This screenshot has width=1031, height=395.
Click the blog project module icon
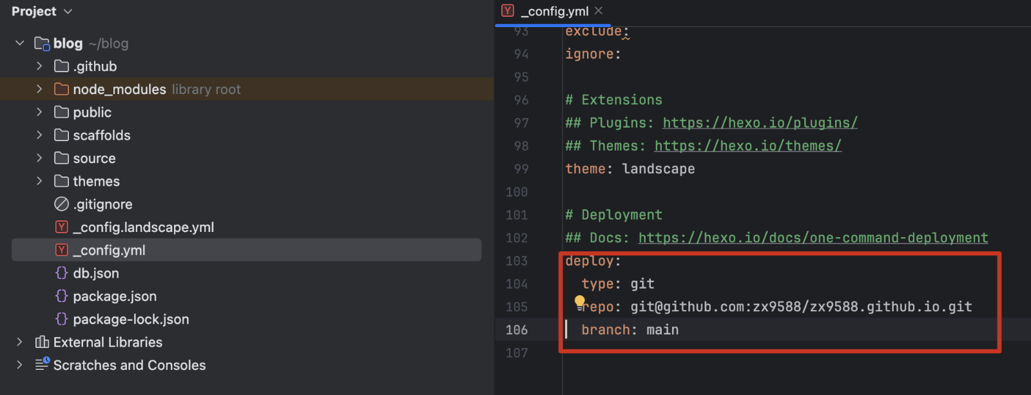pyautogui.click(x=42, y=44)
